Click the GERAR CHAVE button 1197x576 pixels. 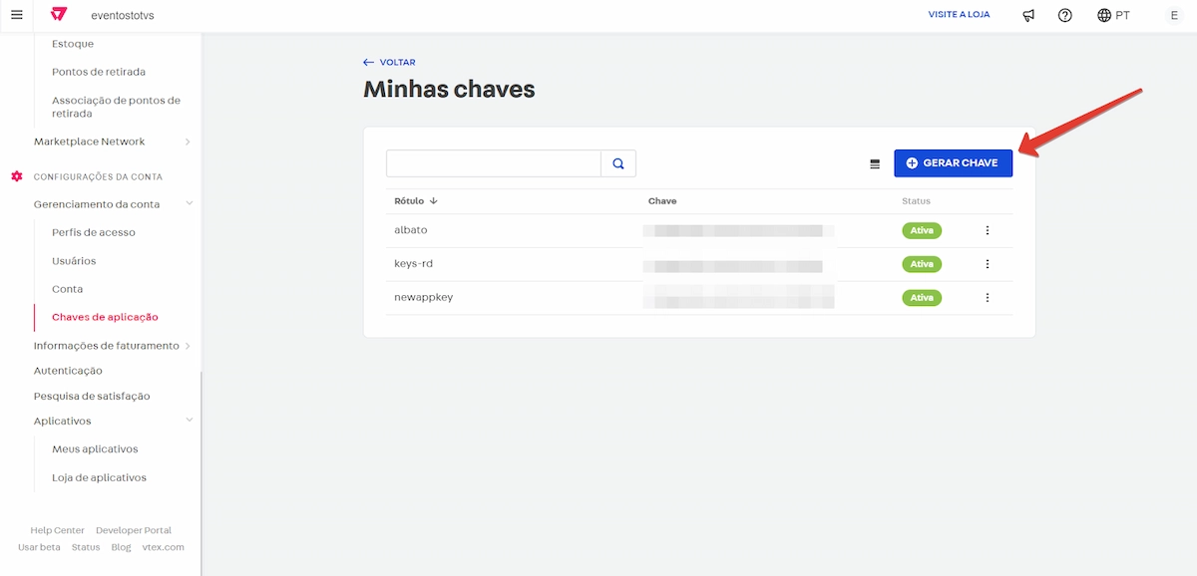[953, 163]
